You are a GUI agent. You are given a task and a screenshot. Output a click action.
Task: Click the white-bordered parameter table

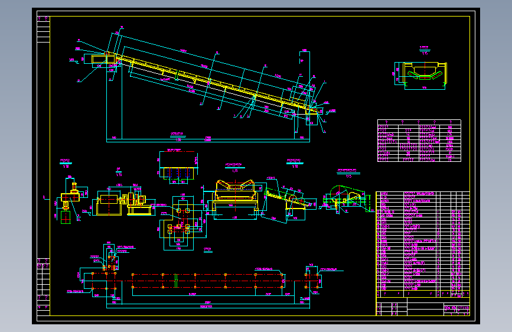(x=419, y=141)
